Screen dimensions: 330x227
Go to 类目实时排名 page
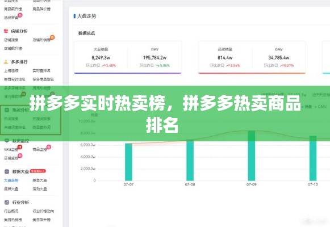(15, 79)
